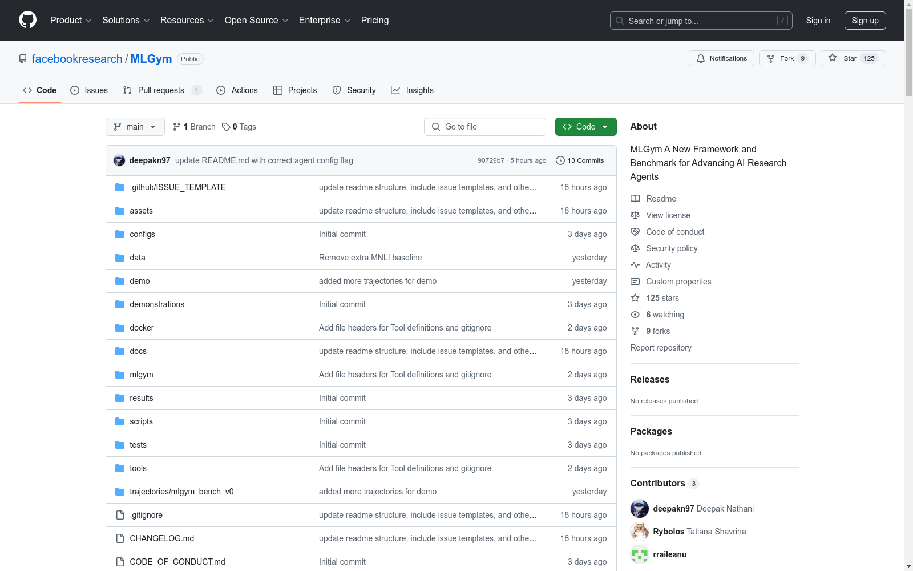This screenshot has height=571, width=913.
Task: Click the folder icon for scripts
Action: (x=120, y=421)
